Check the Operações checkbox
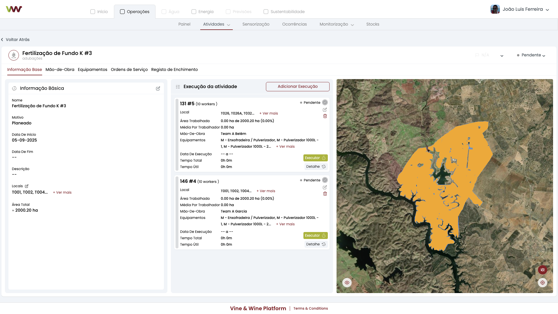 pyautogui.click(x=122, y=12)
